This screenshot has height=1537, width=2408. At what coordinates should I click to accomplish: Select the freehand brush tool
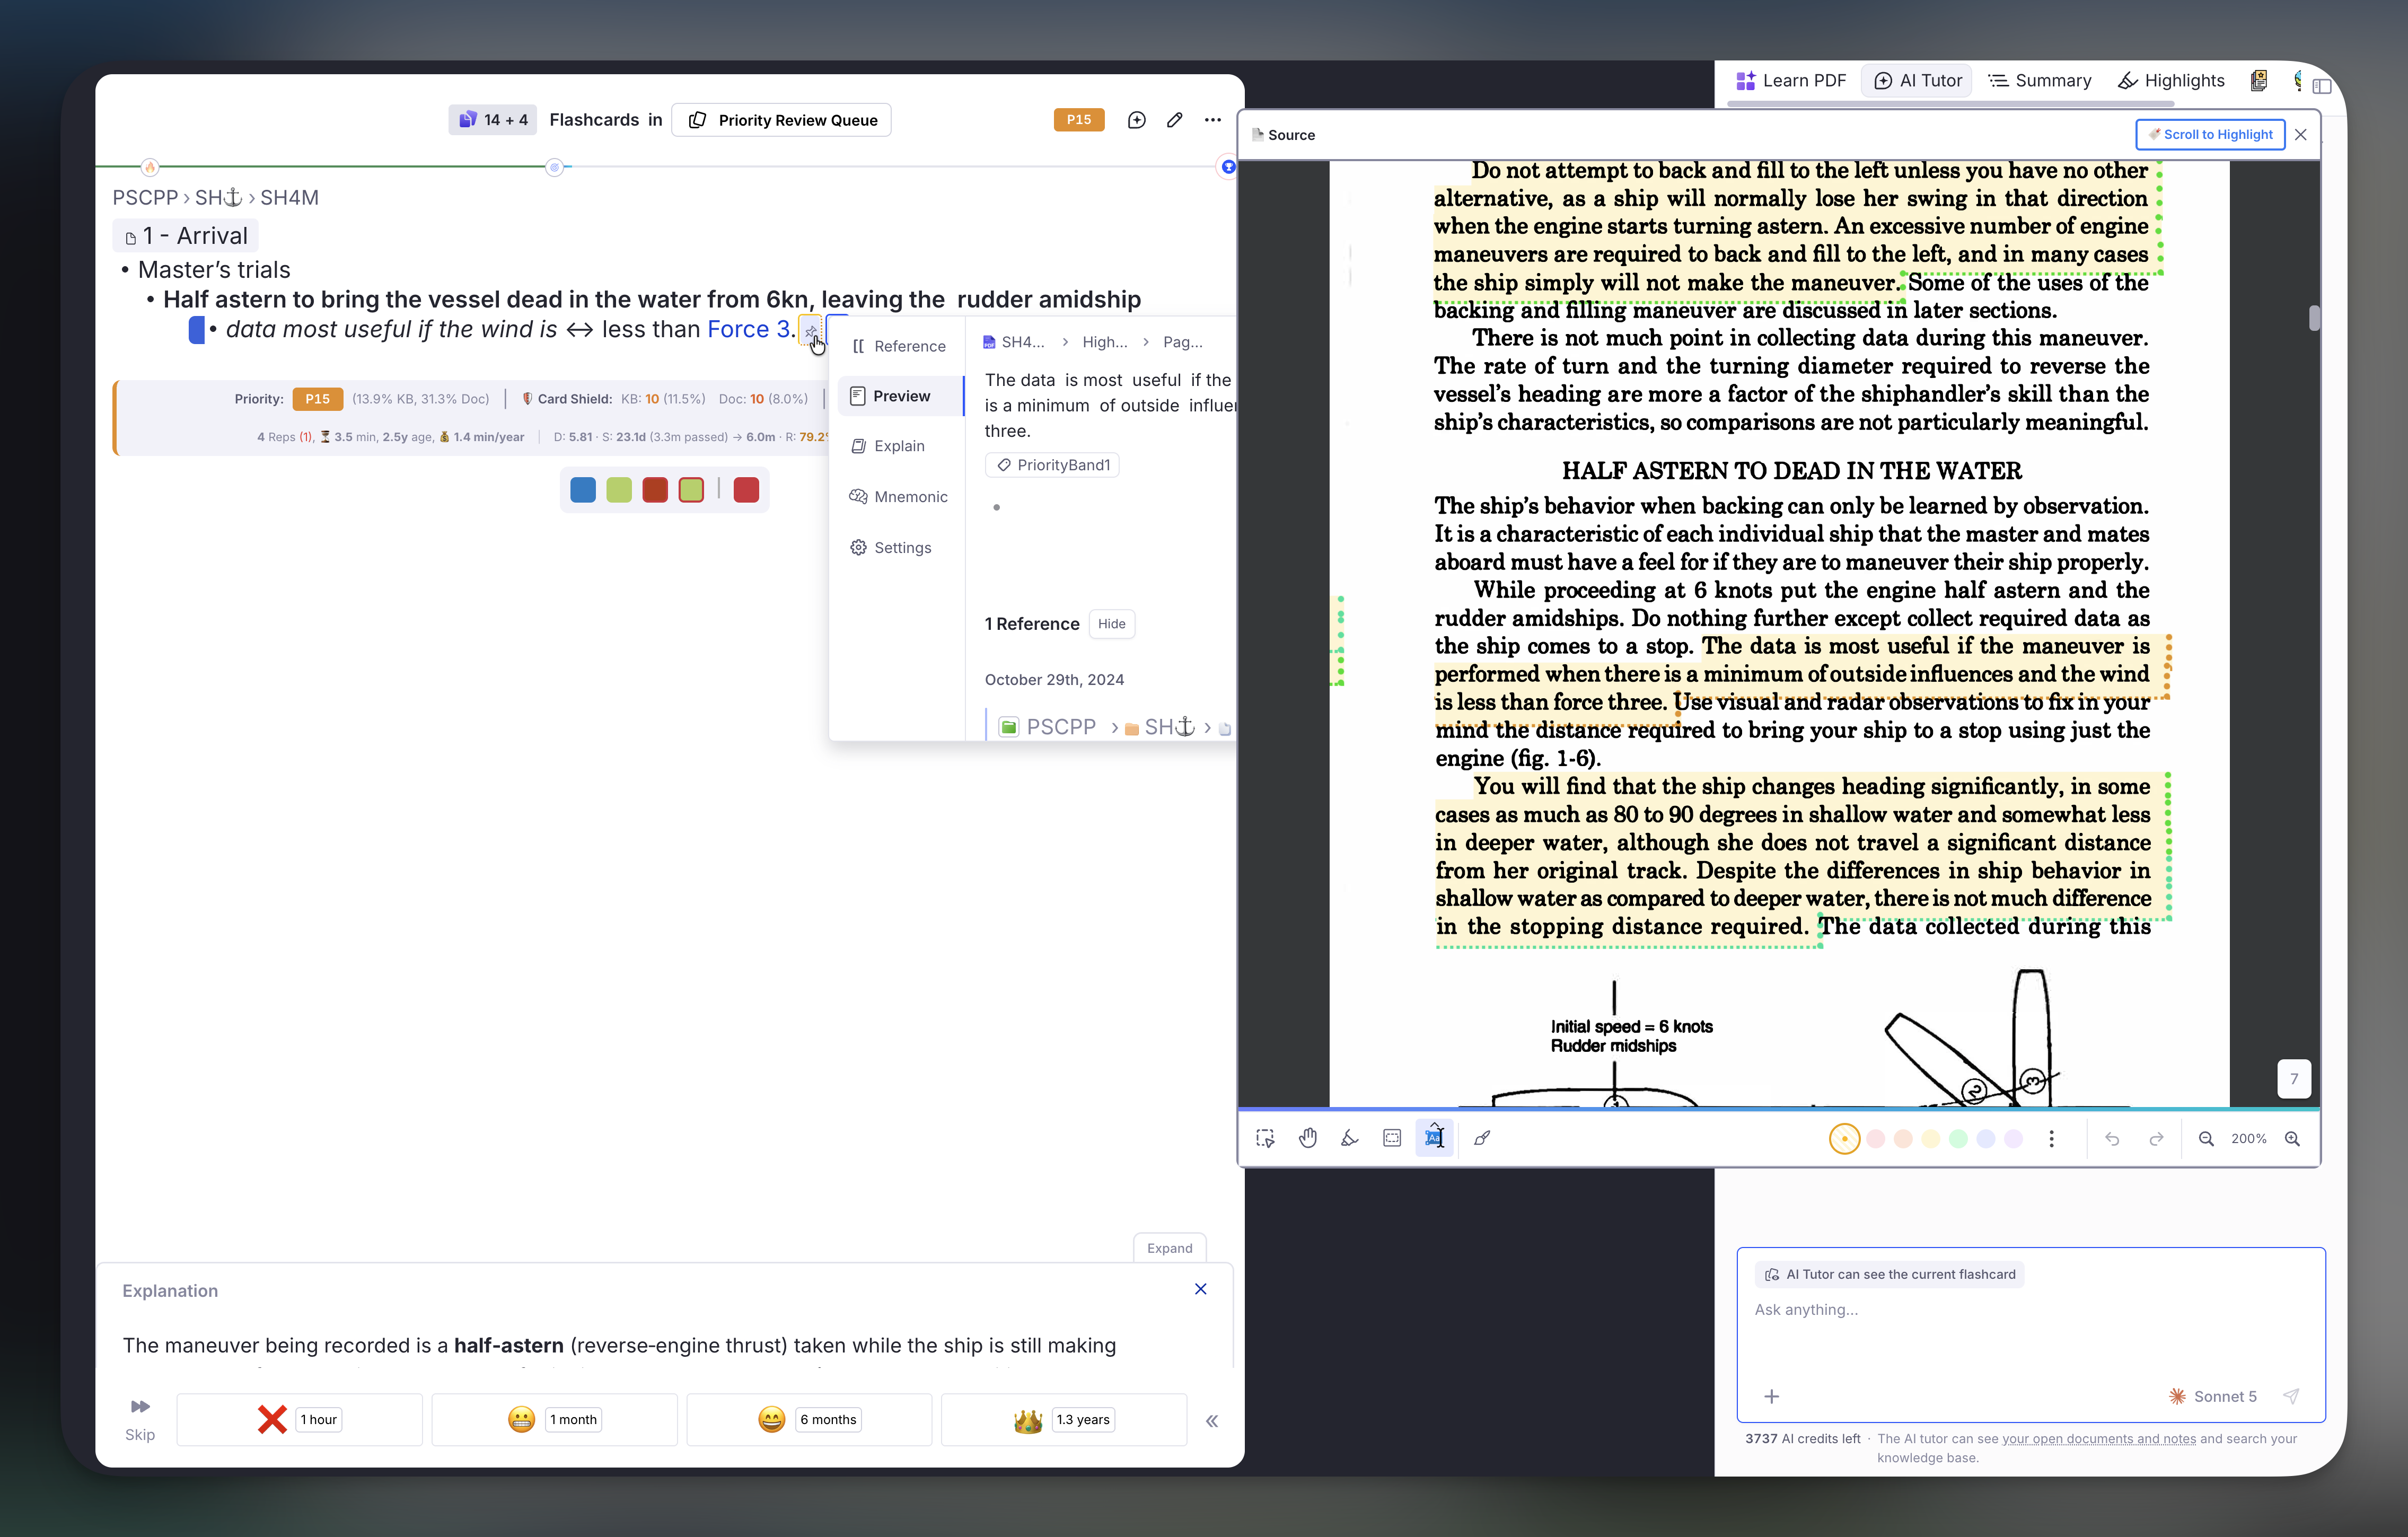coord(1482,1138)
